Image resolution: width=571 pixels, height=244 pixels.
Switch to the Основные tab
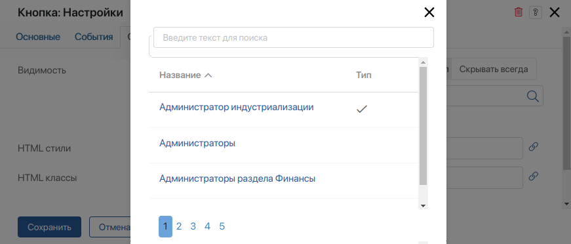pos(38,37)
